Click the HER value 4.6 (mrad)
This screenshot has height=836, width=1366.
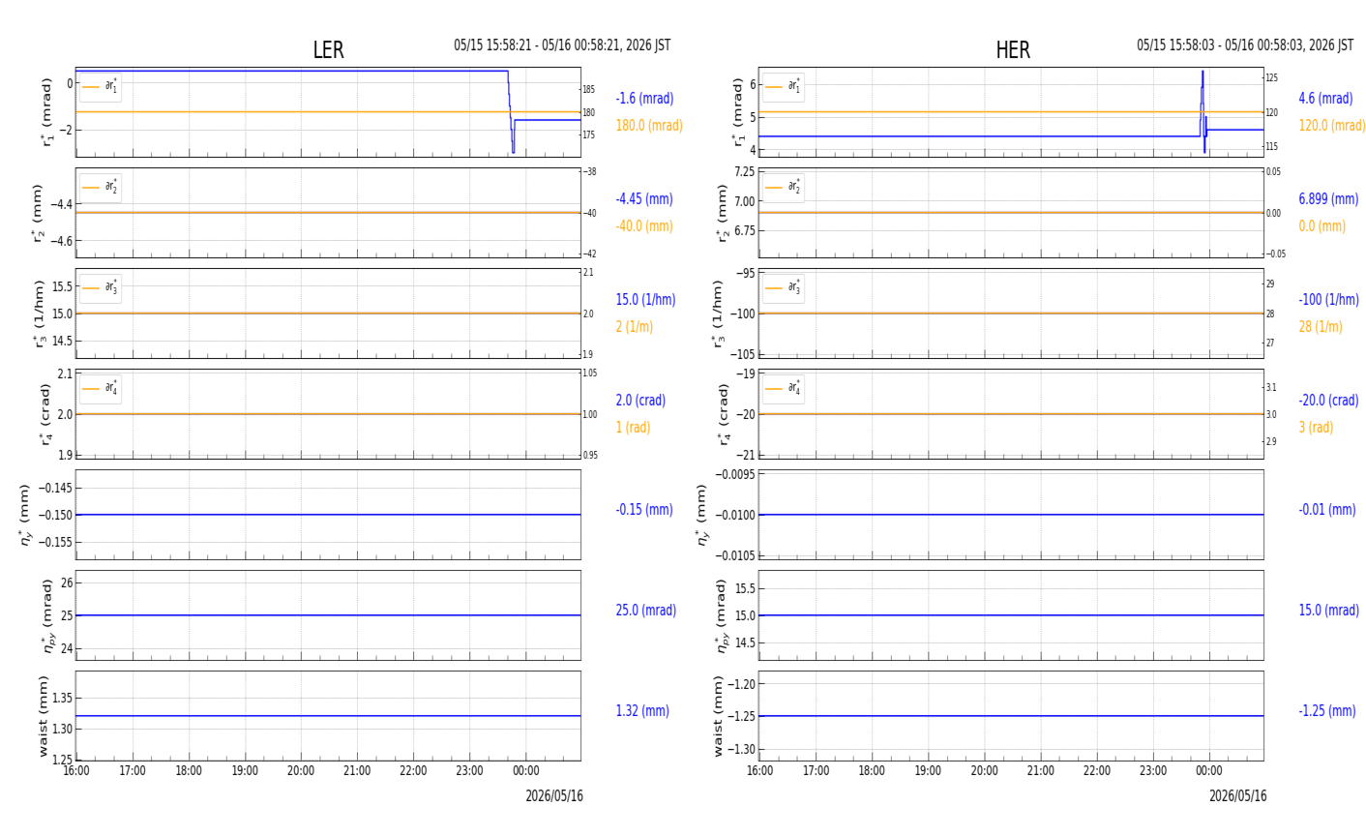tap(1325, 99)
